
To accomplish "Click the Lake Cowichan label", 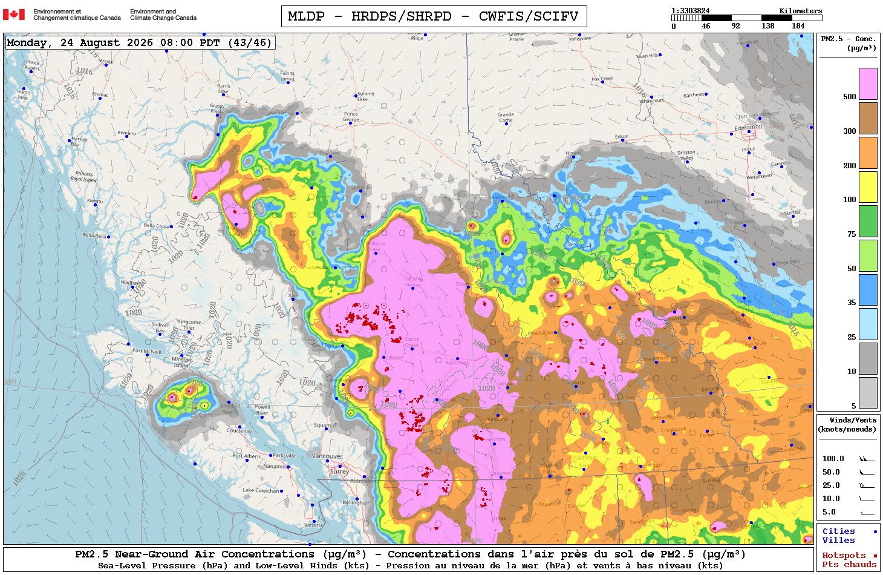I will pos(261,490).
